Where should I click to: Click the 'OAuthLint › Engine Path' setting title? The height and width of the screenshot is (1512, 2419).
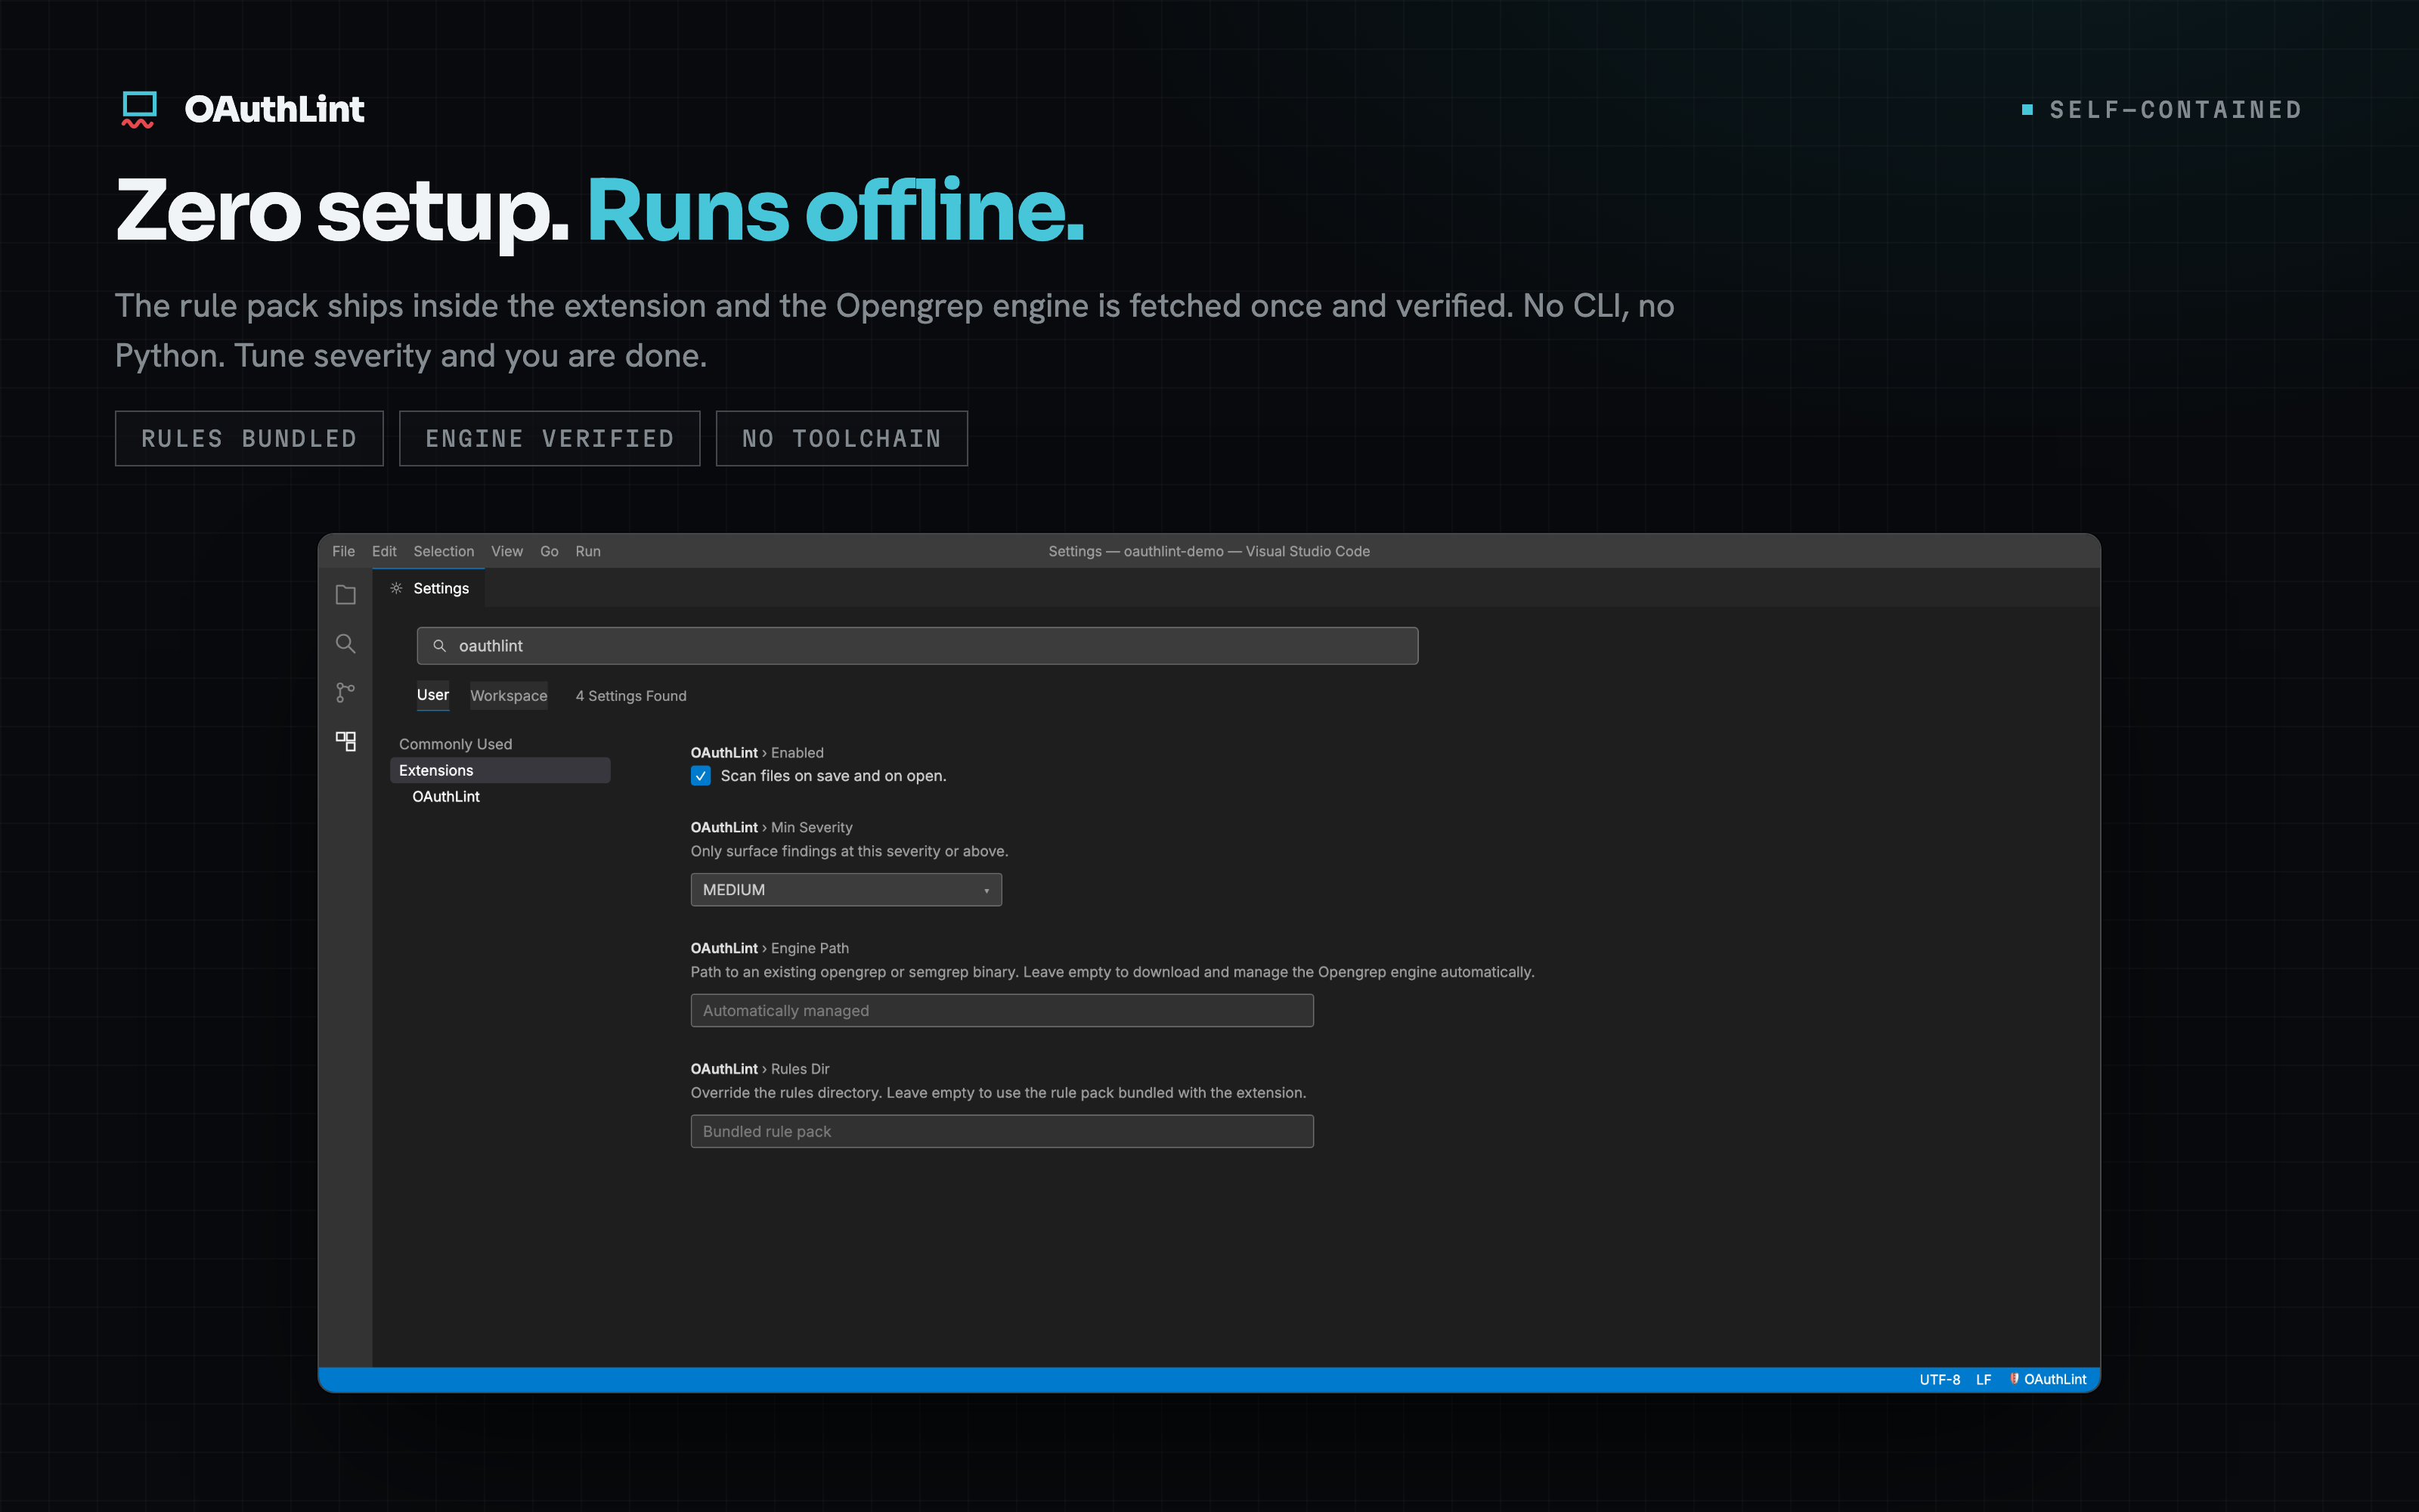770,948
